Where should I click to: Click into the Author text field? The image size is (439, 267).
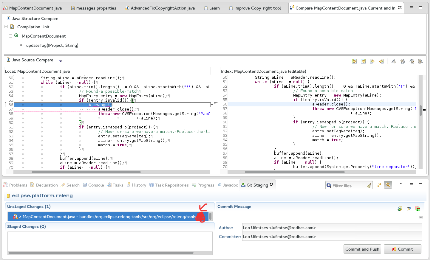click(x=332, y=228)
